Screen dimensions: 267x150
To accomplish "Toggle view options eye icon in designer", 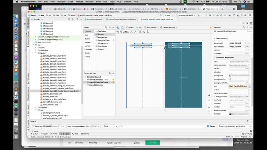I will tap(118, 32).
